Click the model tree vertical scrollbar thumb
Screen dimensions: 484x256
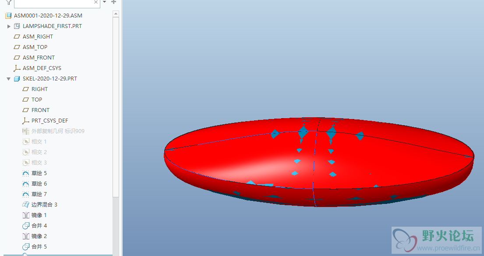pos(116,107)
